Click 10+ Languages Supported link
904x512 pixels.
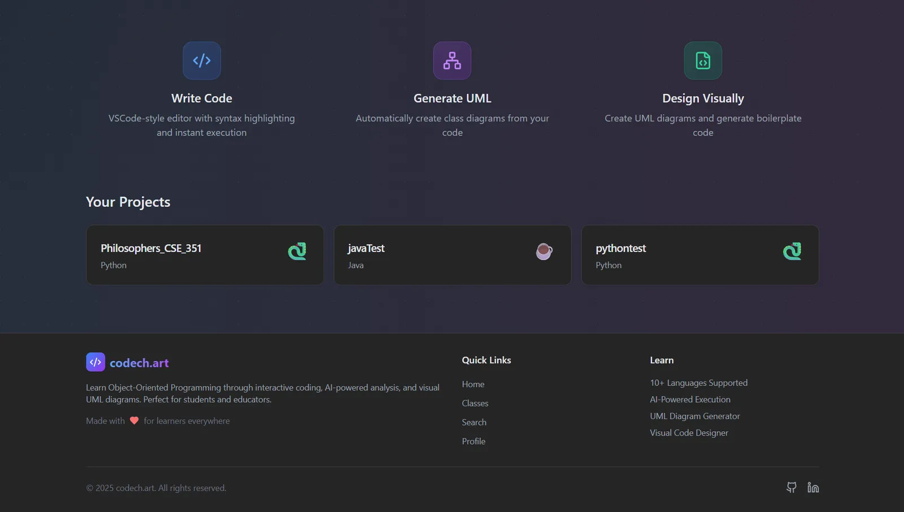click(x=698, y=383)
